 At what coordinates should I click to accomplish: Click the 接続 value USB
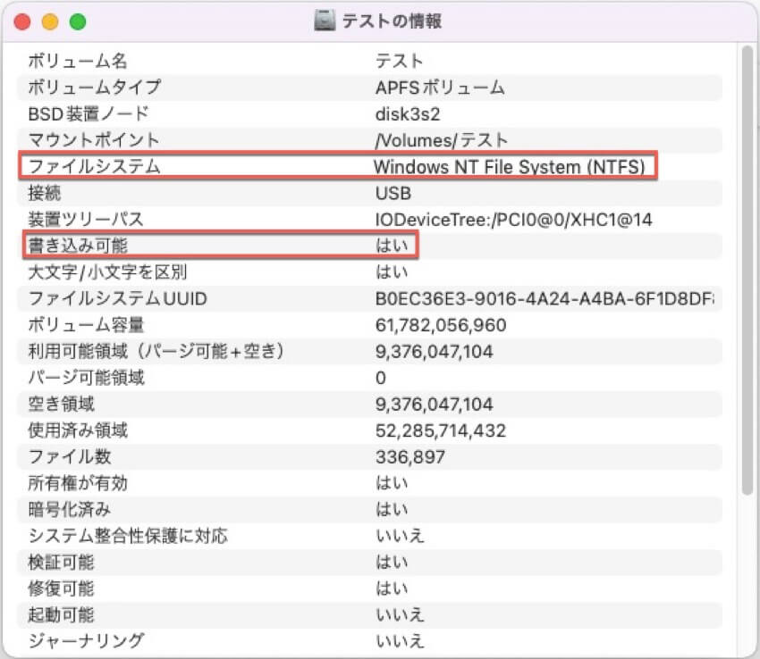pyautogui.click(x=392, y=192)
